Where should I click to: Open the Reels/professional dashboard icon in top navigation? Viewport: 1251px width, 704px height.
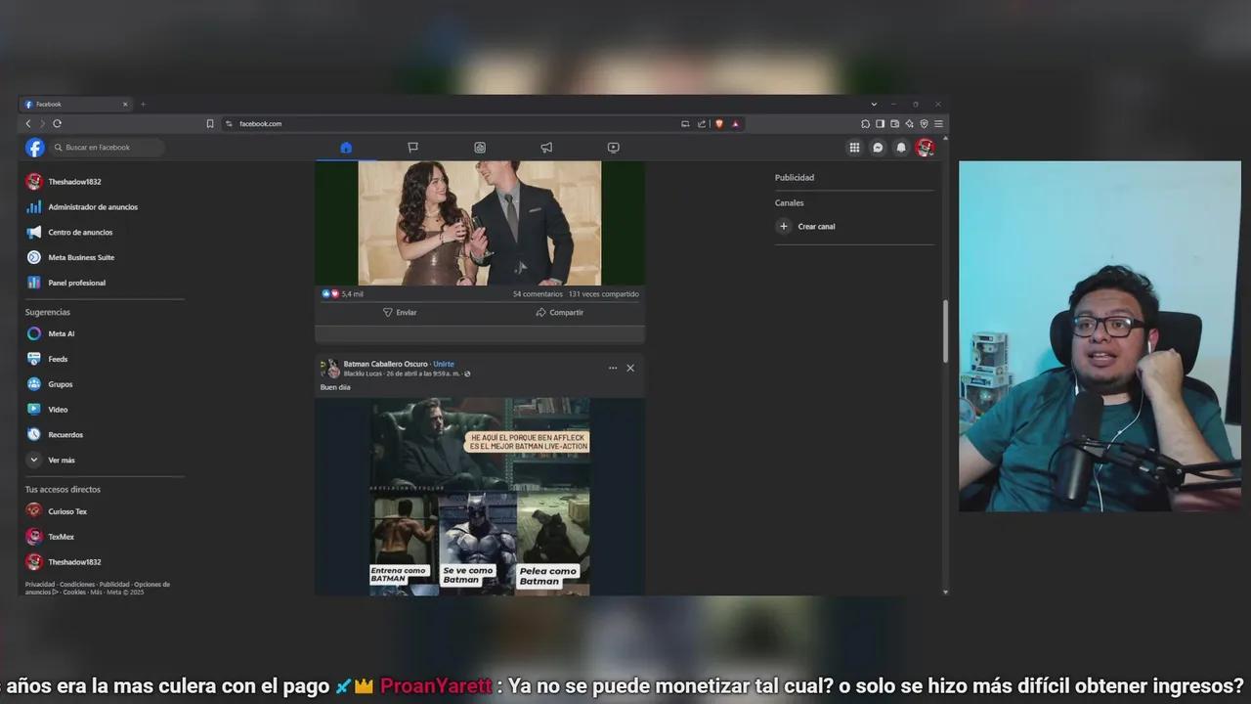[480, 148]
